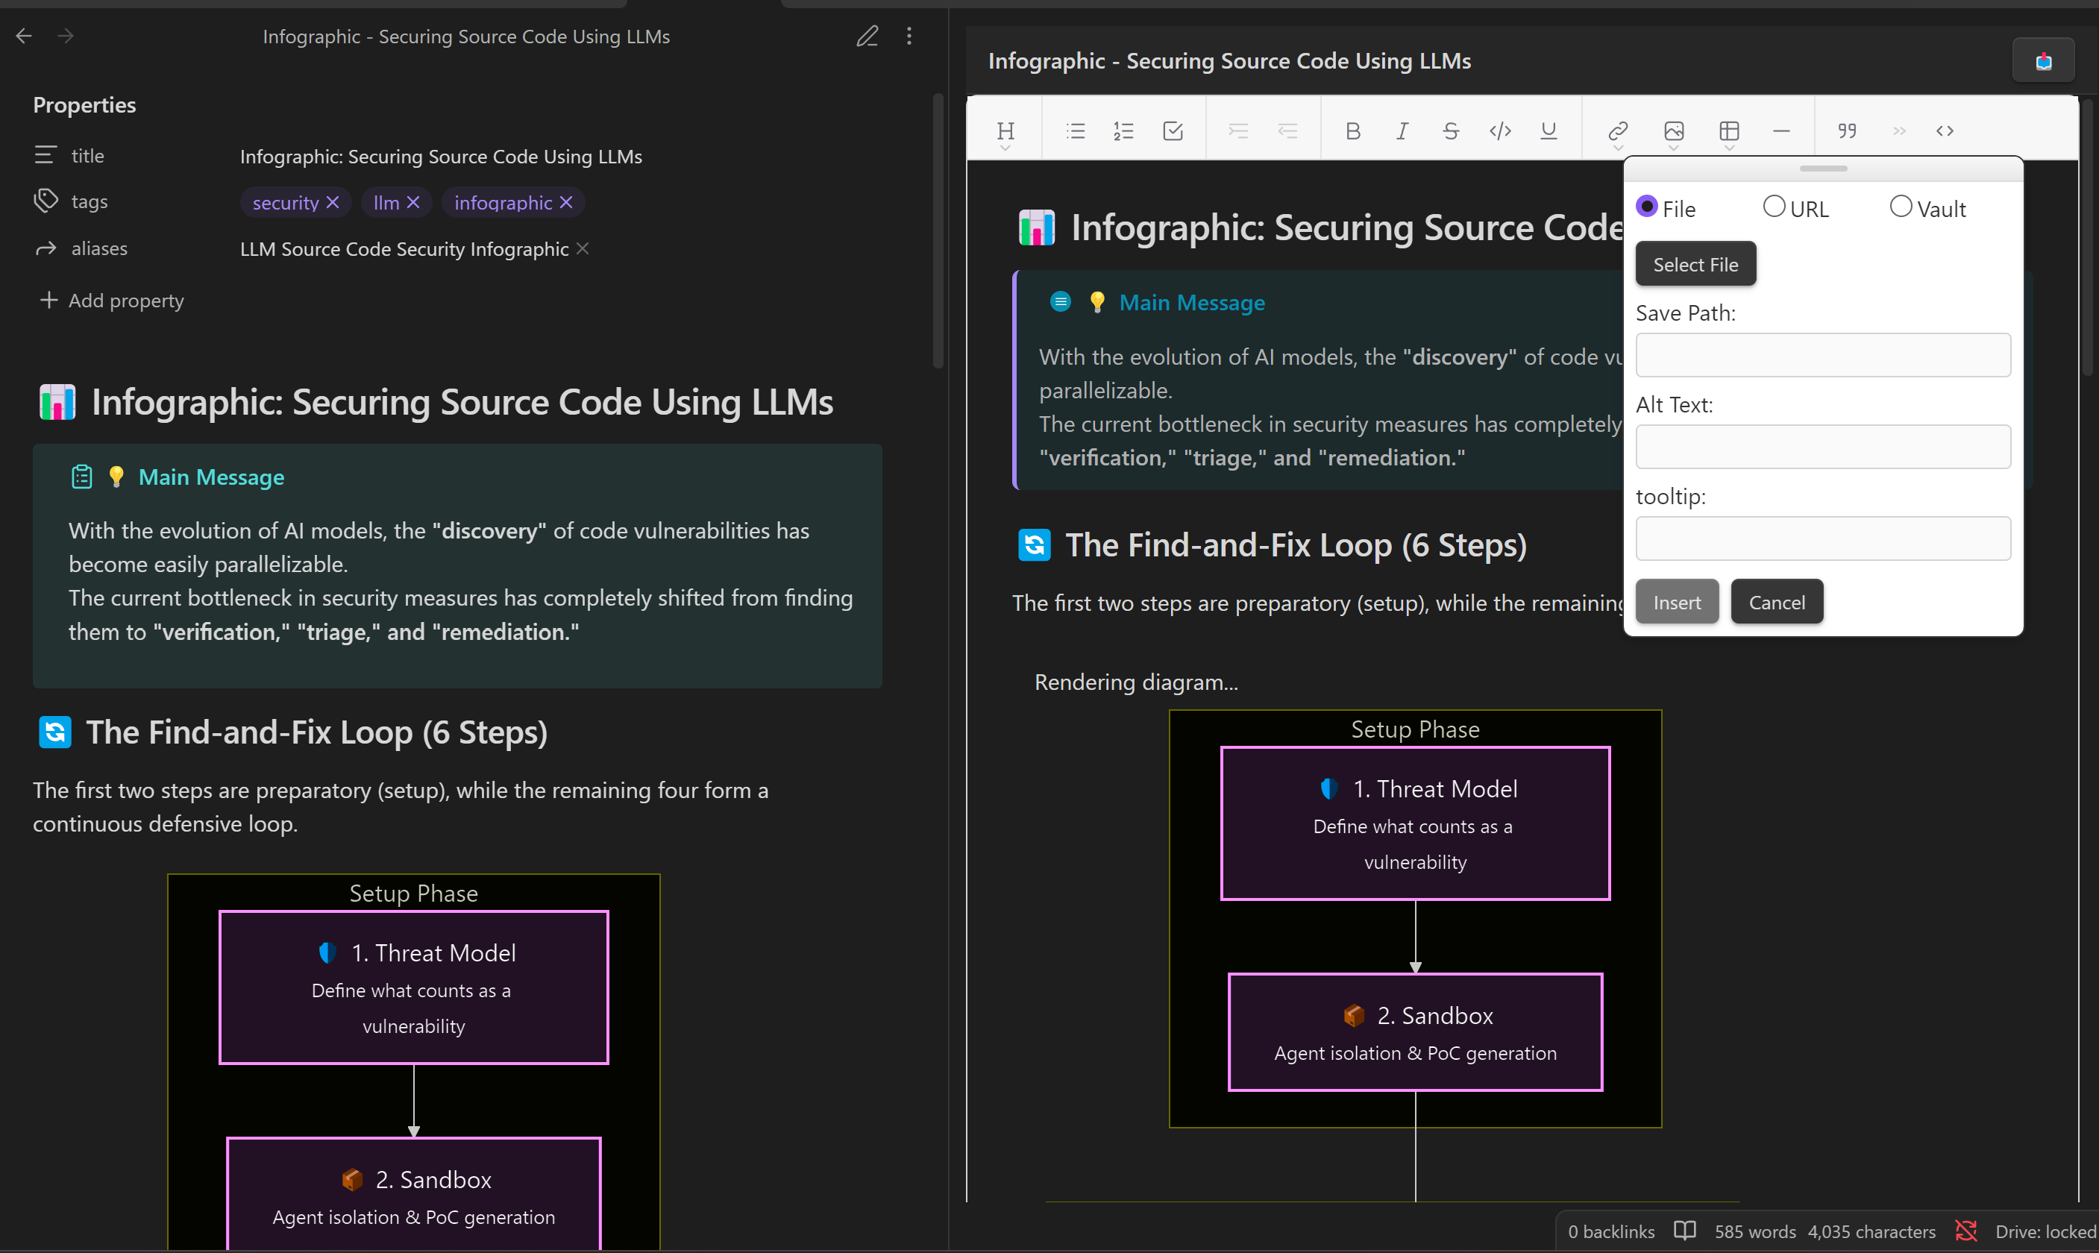Open the table insert dropdown
This screenshot has width=2099, height=1253.
(x=1729, y=133)
